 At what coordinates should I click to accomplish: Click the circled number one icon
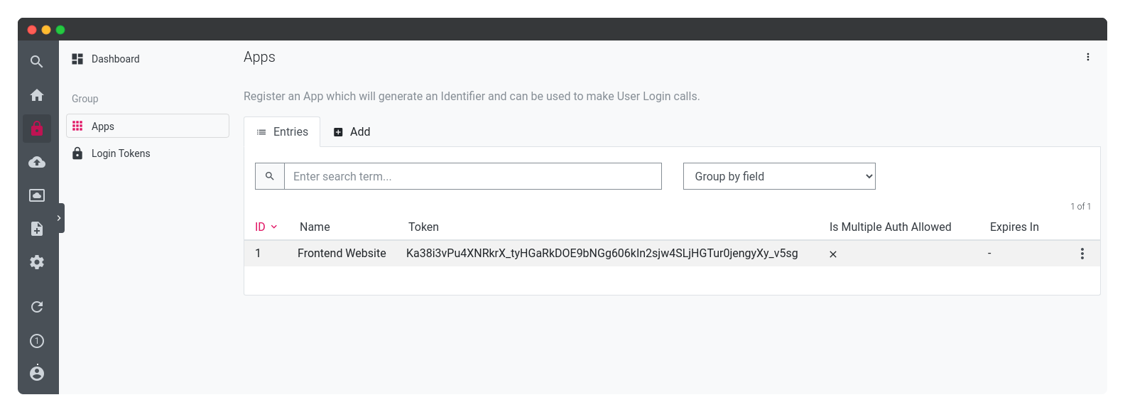click(37, 341)
